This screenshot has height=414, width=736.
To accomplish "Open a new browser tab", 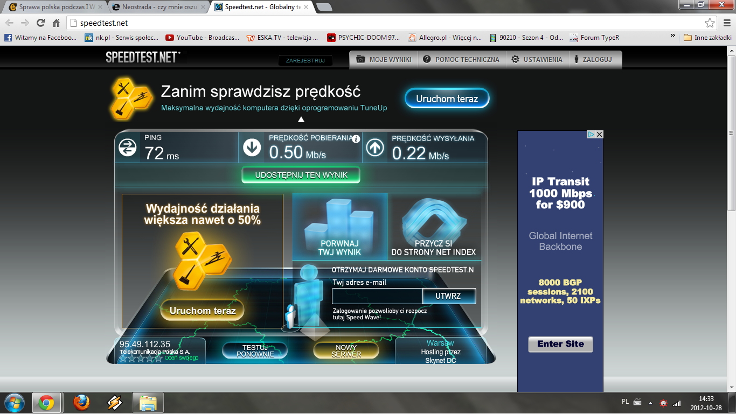I will pyautogui.click(x=324, y=7).
